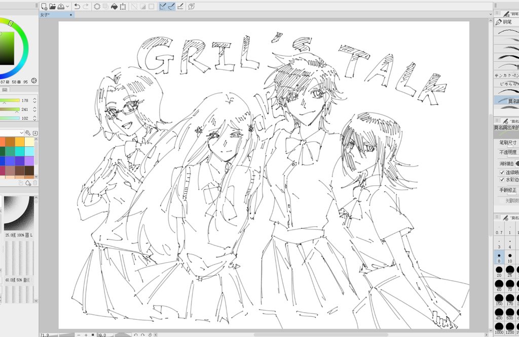Click the Save icon
Screen dimensions: 519x337
tap(61, 6)
